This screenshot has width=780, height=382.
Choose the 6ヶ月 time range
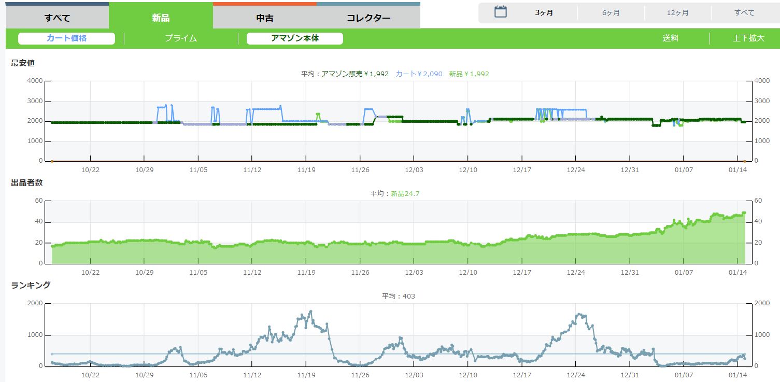(x=611, y=13)
